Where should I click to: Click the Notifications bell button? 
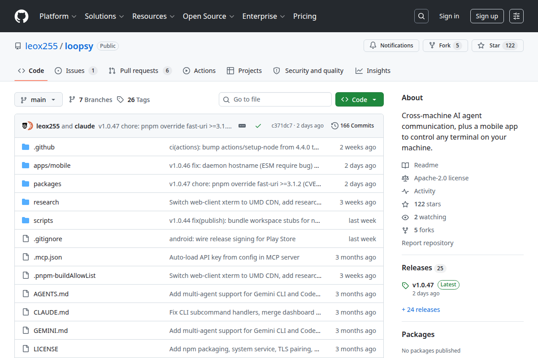(391, 46)
